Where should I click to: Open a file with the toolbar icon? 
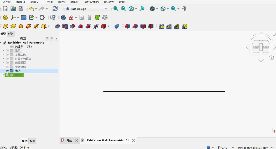[13, 9]
